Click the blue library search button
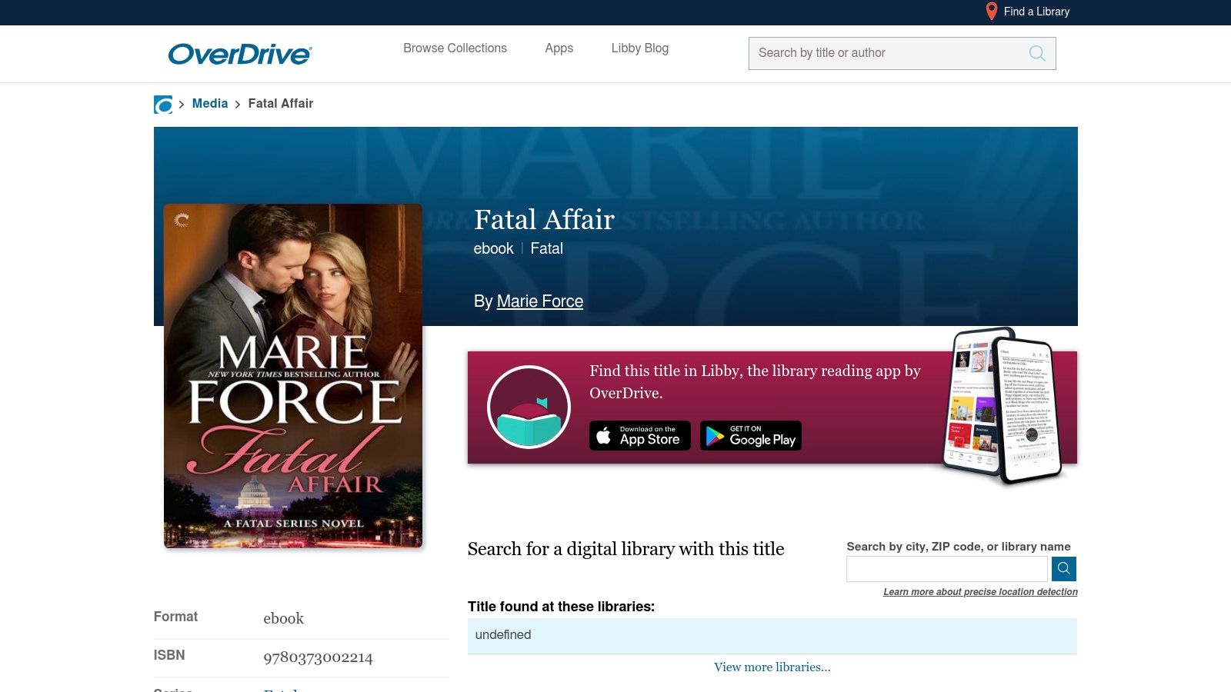Viewport: 1231px width, 692px height. pos(1063,569)
